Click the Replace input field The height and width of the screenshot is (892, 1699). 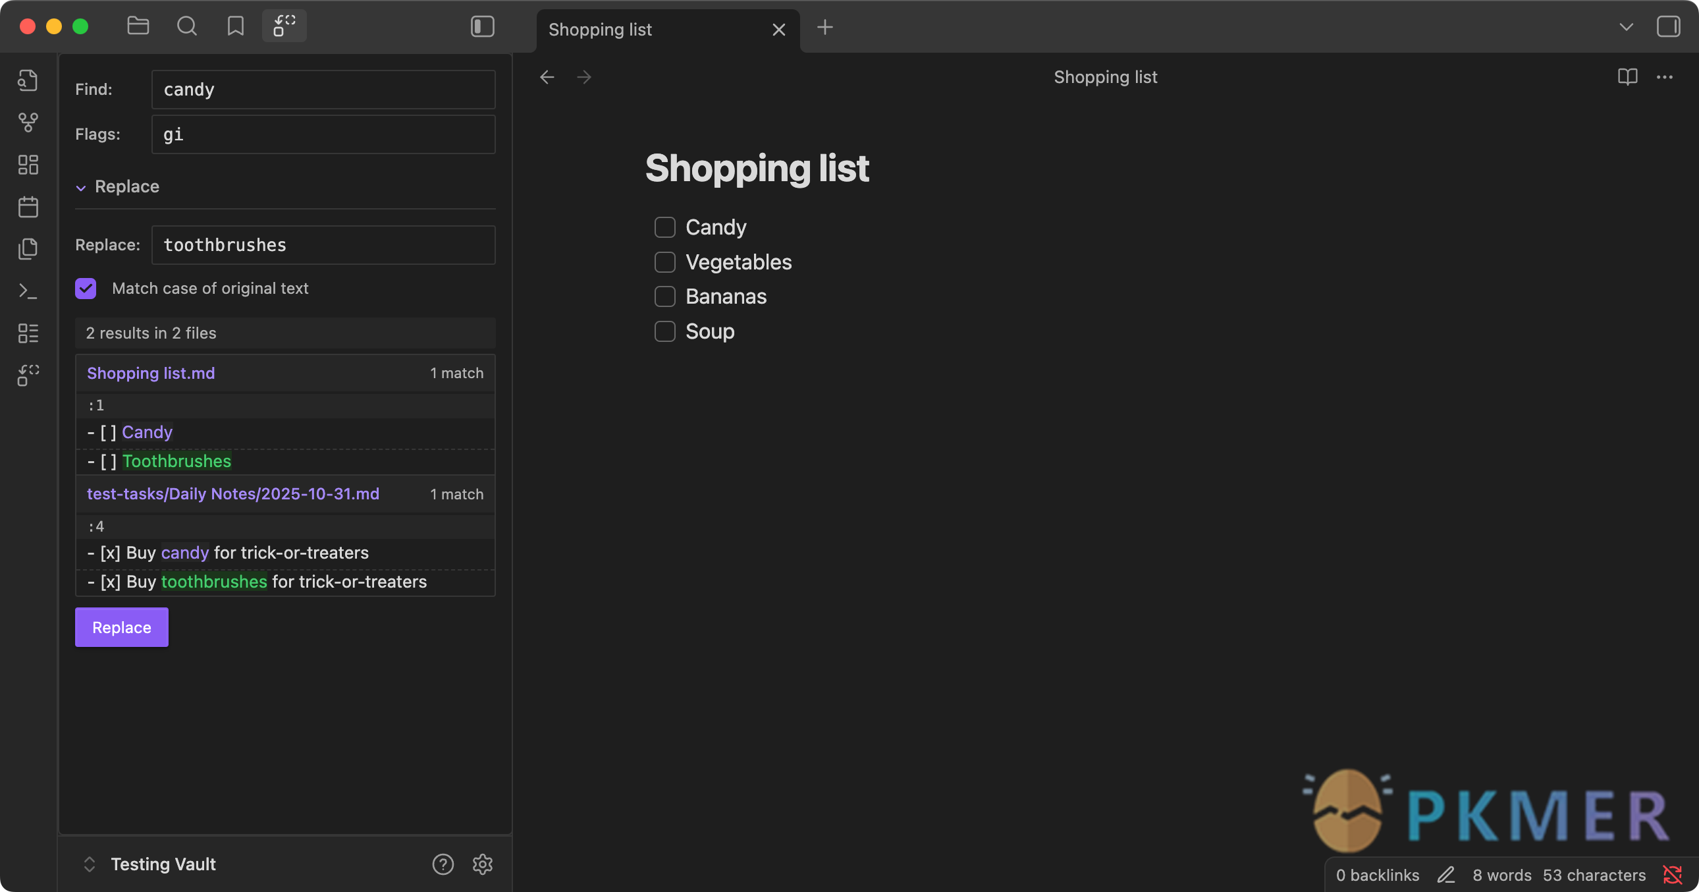323,245
